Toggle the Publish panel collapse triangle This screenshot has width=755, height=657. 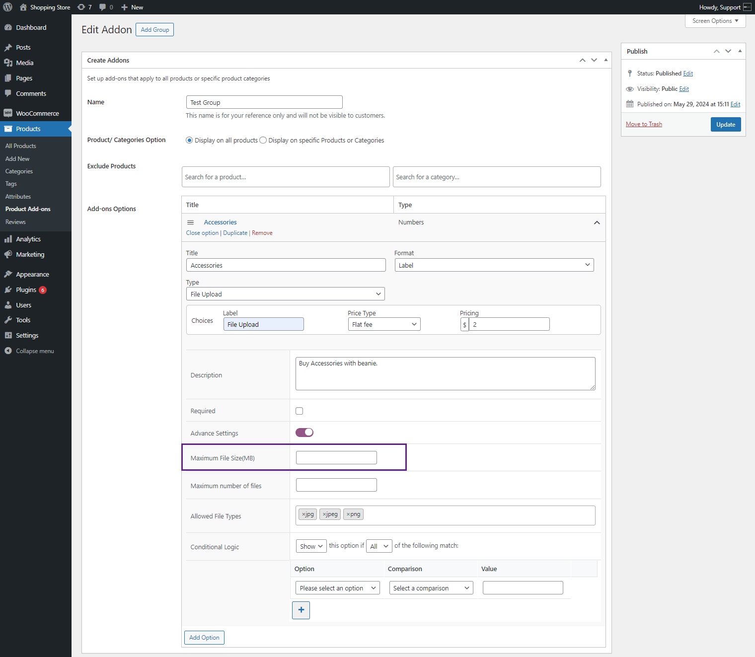(x=740, y=51)
